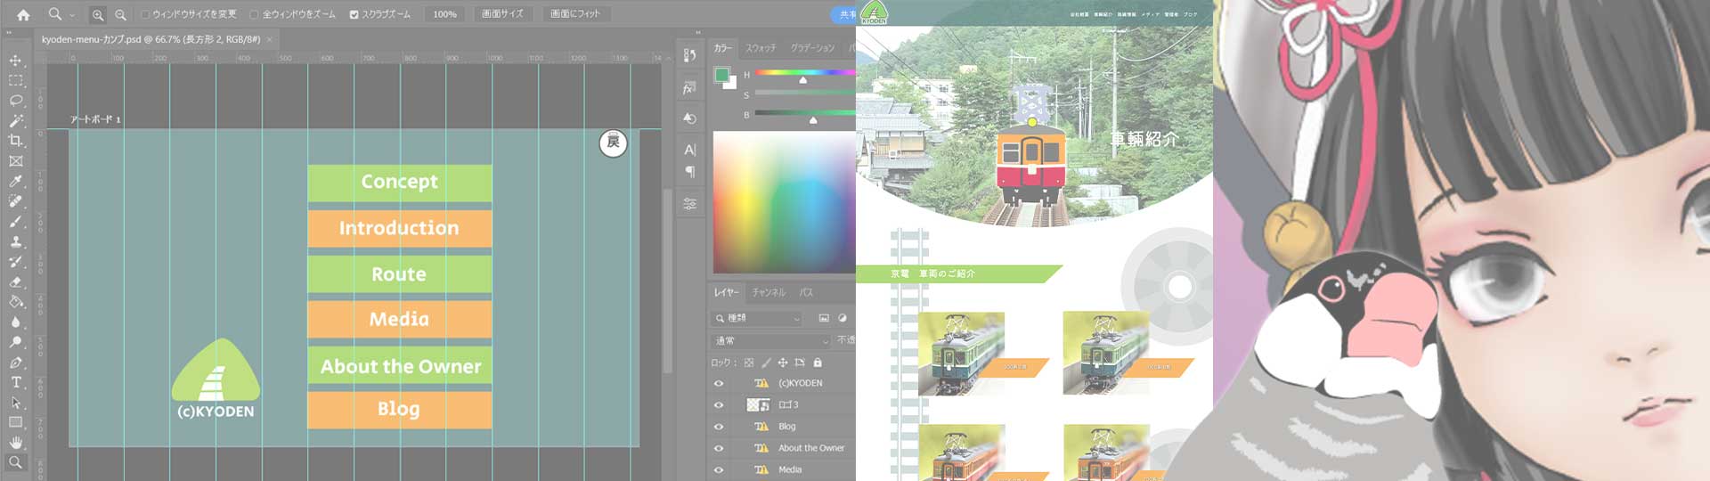The image size is (1710, 481).
Task: Toggle lock all padlock icon
Action: coord(818,363)
